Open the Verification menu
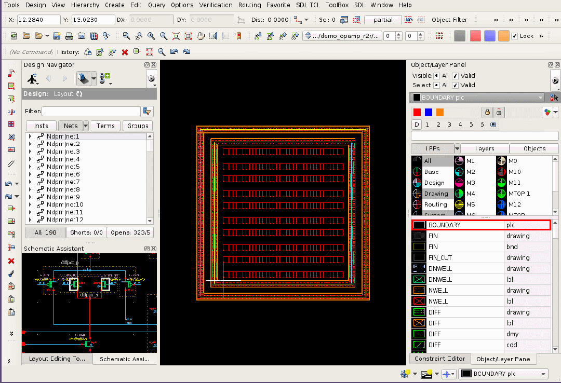 [x=216, y=5]
